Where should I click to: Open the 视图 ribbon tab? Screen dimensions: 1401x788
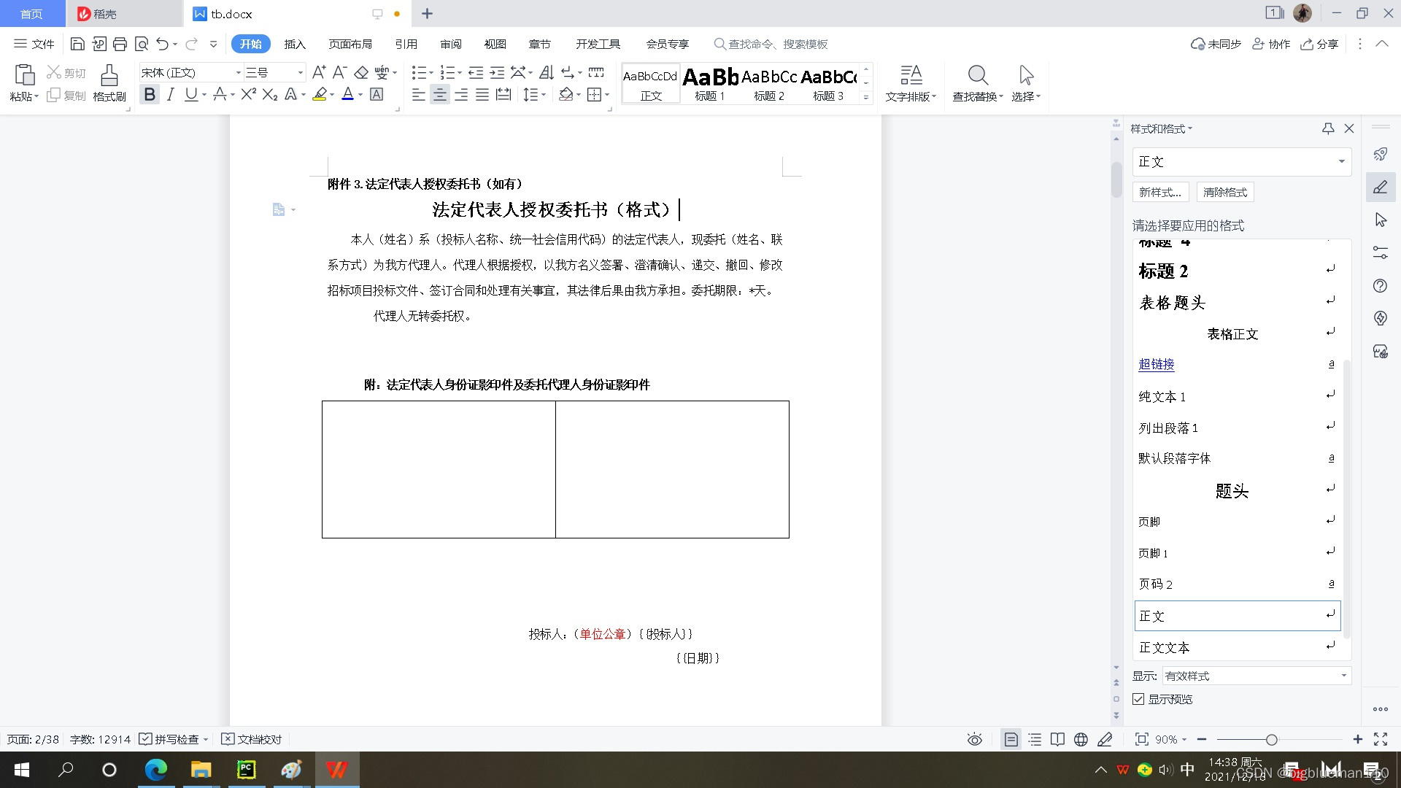(x=495, y=44)
